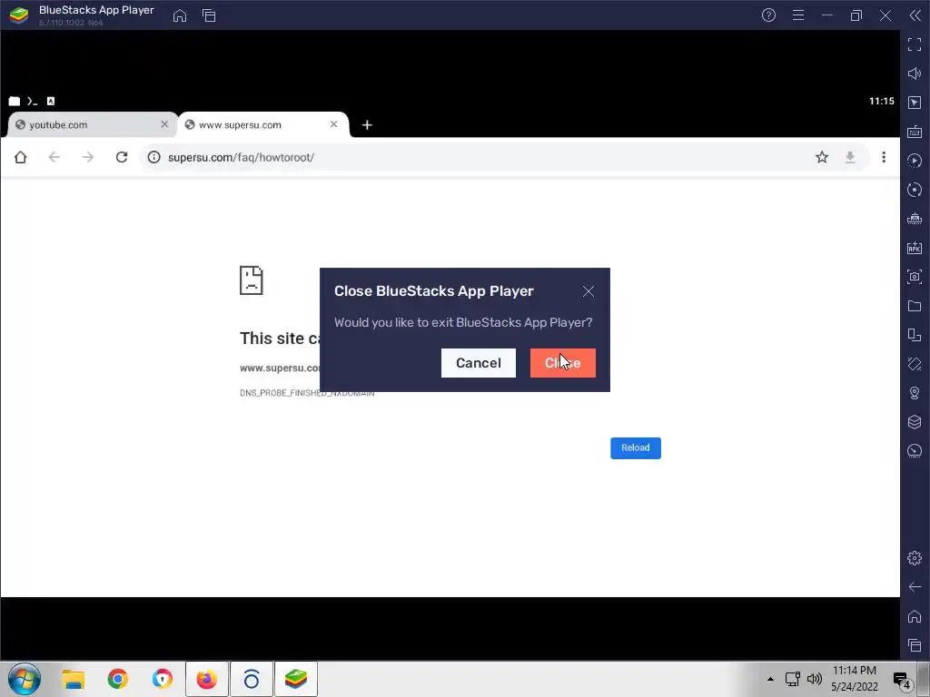Open the Windows Start button
The height and width of the screenshot is (697, 930).
[x=25, y=679]
